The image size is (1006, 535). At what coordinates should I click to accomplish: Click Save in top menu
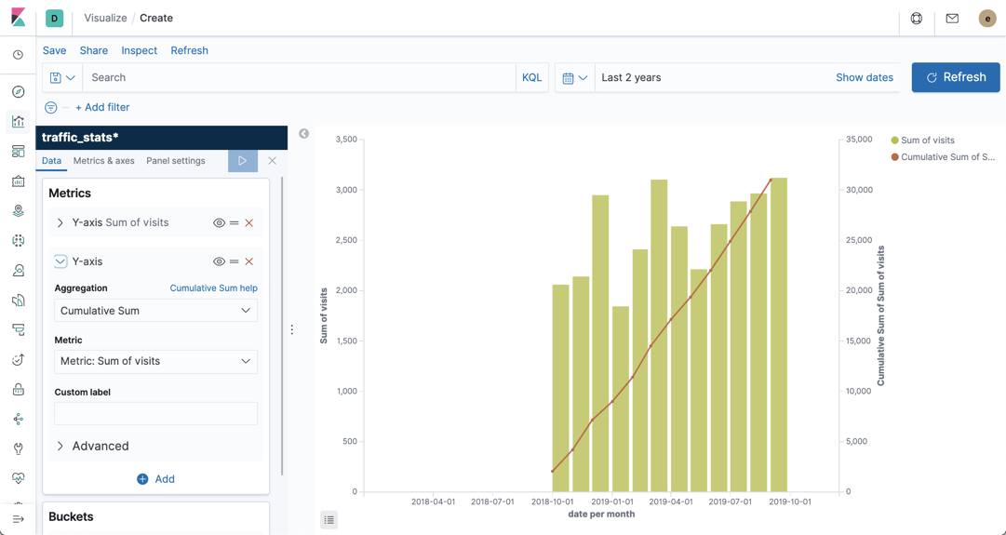point(55,50)
